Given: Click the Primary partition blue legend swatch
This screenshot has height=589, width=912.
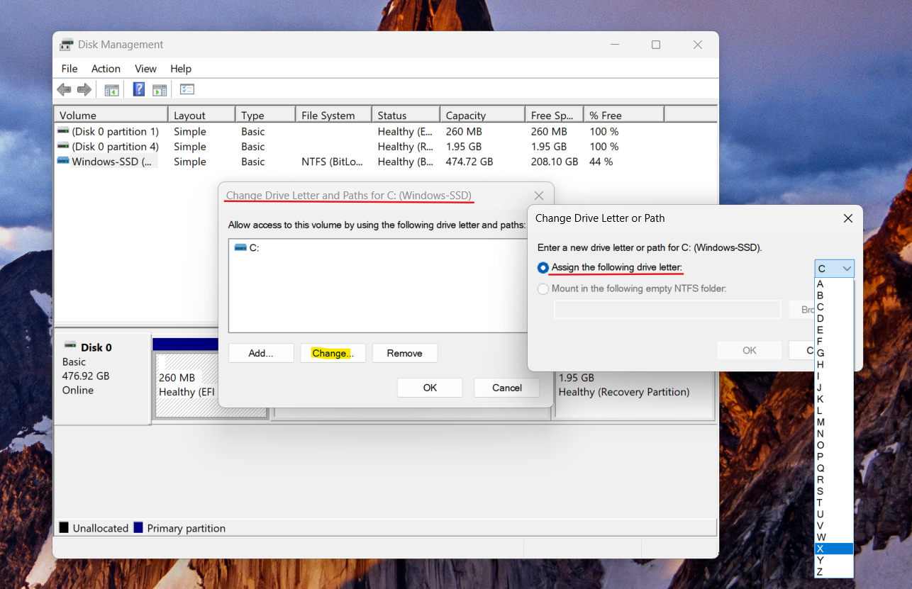Looking at the screenshot, I should click(x=138, y=527).
